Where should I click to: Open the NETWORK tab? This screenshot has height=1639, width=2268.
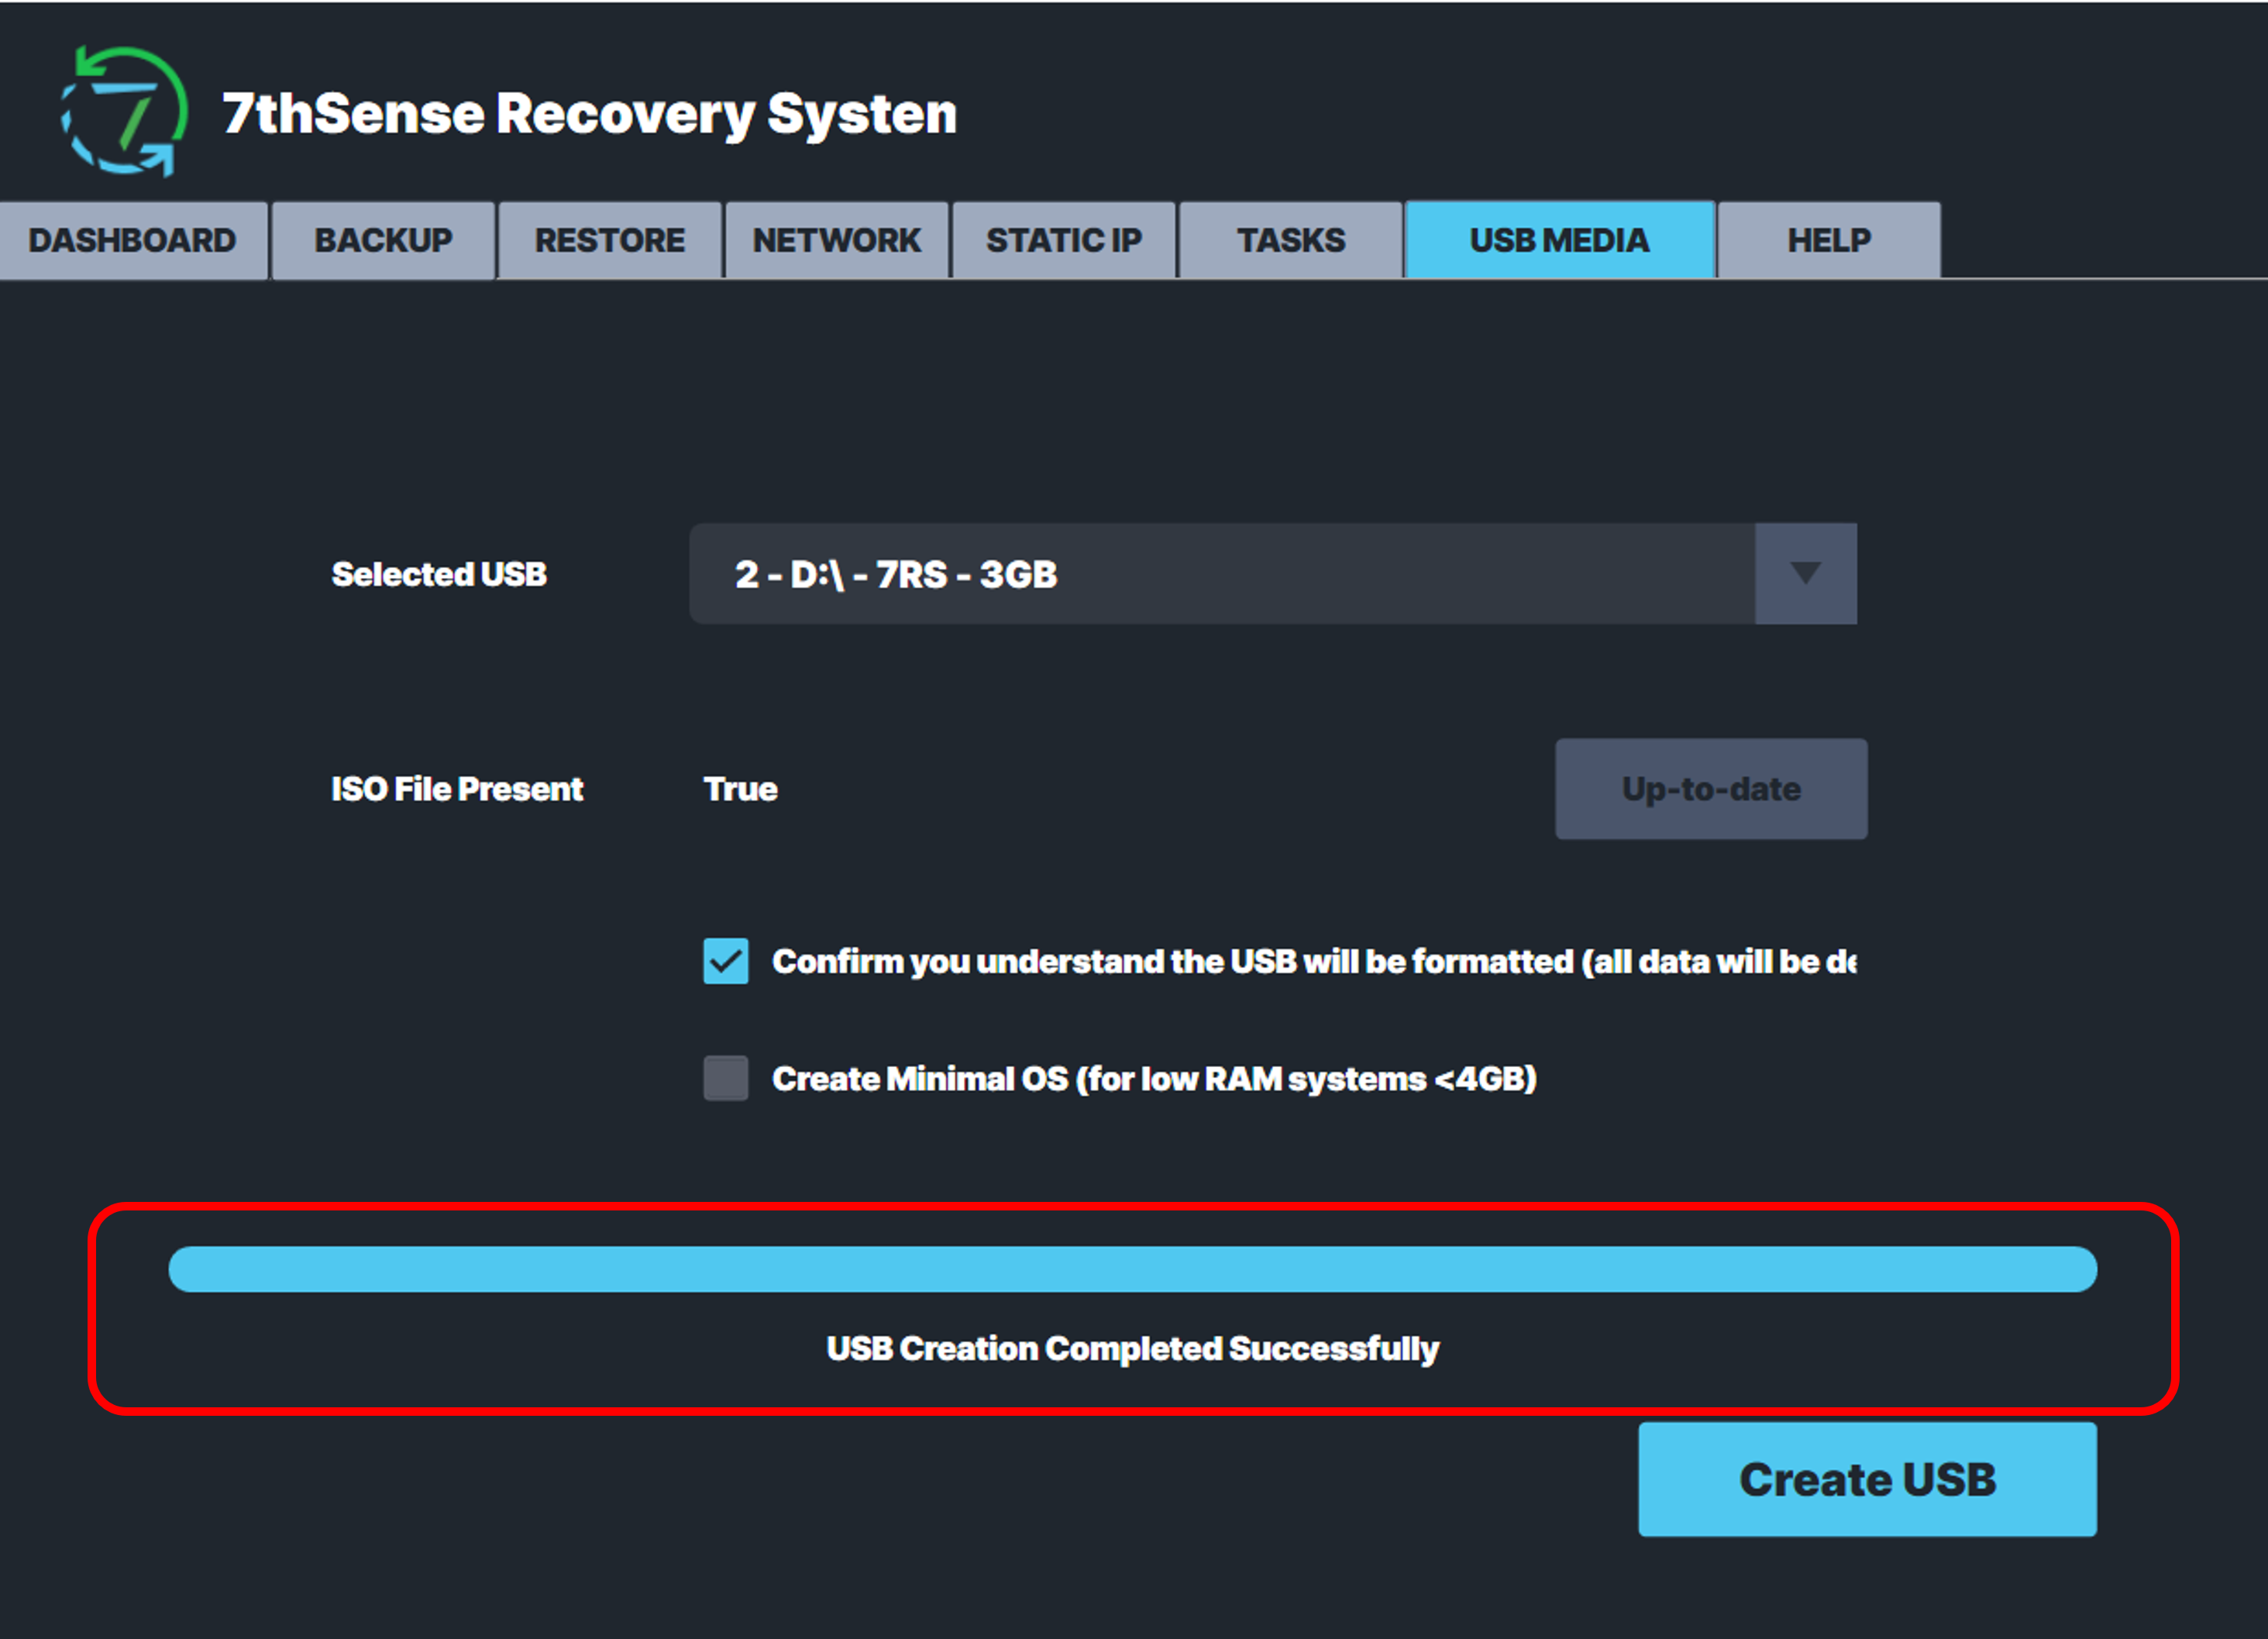[x=837, y=240]
